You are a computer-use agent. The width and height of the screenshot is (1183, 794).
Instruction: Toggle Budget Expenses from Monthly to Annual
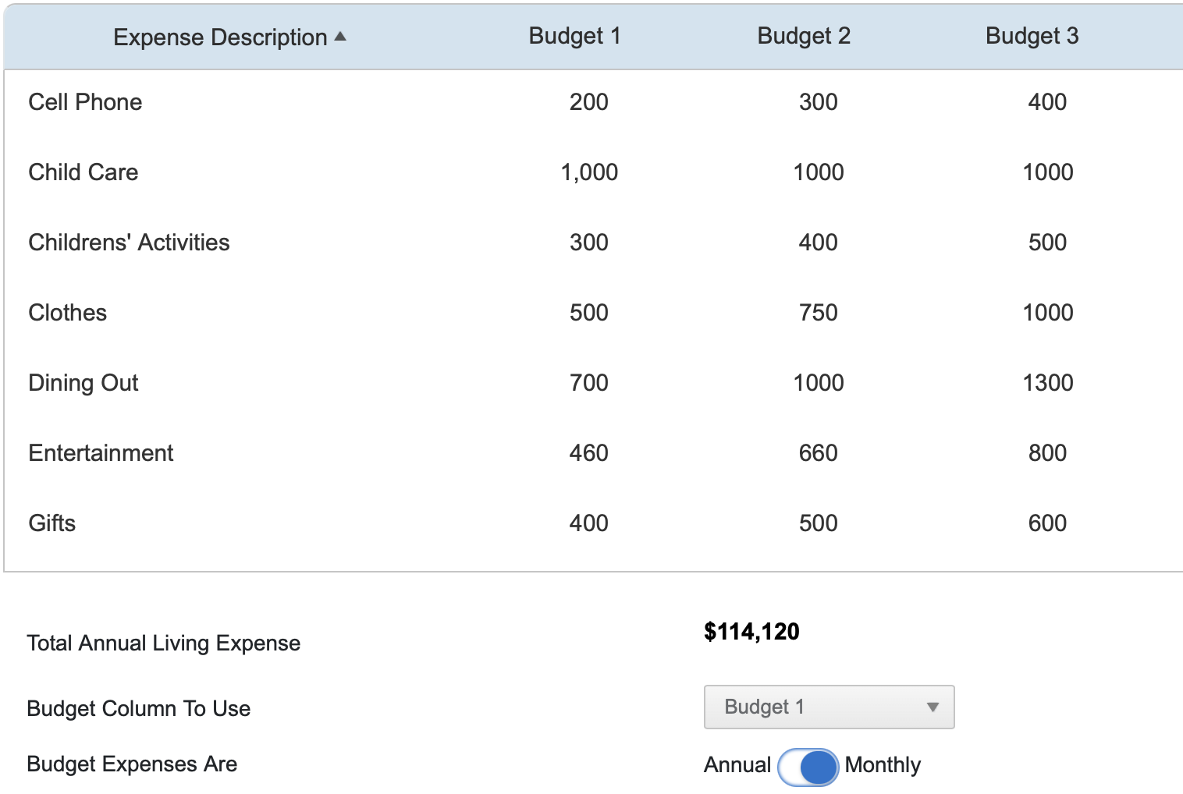point(808,767)
